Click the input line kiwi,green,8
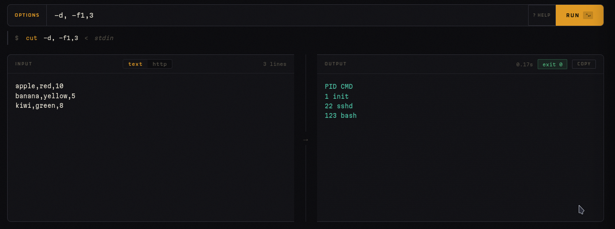Viewport: 615px width, 229px height. [39, 106]
